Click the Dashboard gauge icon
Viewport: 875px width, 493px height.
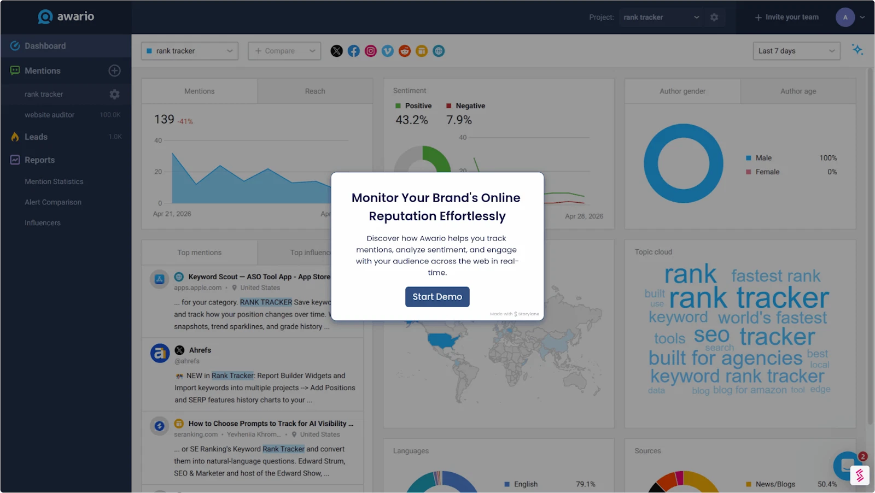[x=15, y=46]
